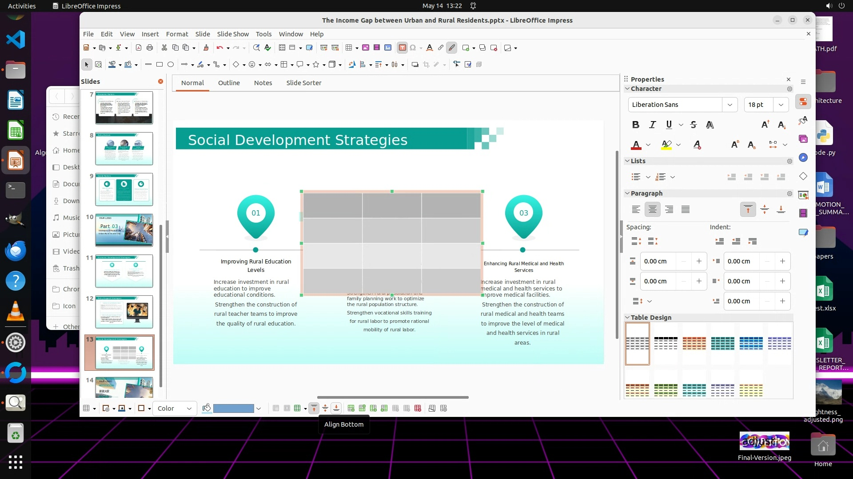Switch to the Outline view tab

pyautogui.click(x=229, y=83)
